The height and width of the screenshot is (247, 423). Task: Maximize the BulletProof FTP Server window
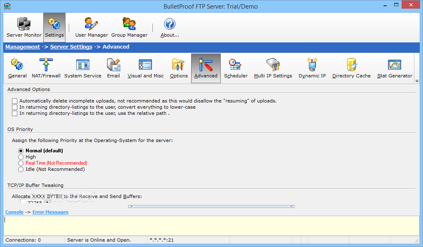coord(396,5)
